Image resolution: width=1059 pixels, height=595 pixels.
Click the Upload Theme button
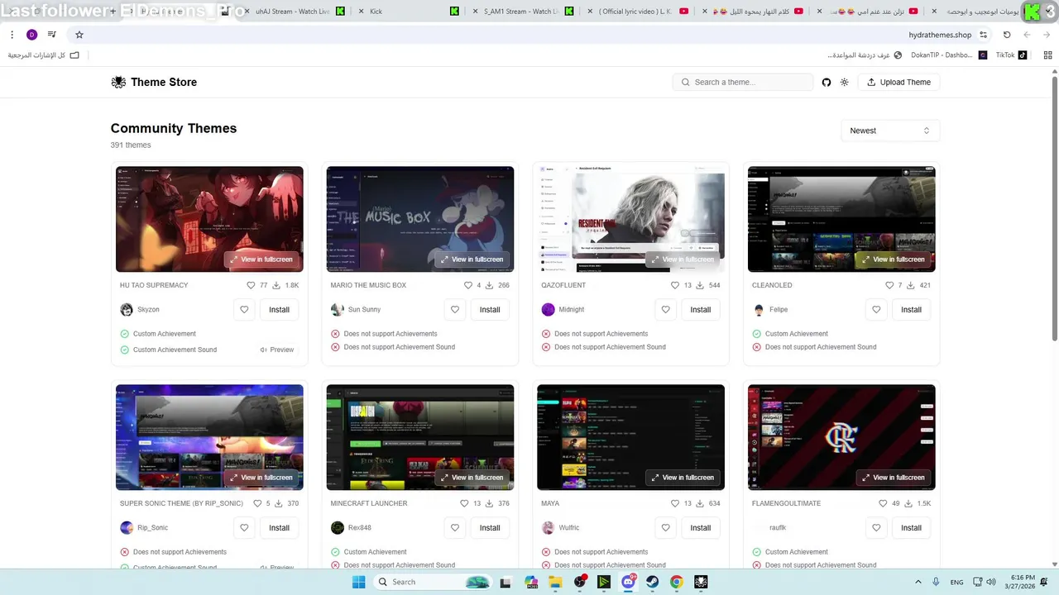coord(898,82)
